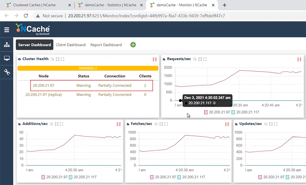The height and width of the screenshot is (185, 306).
Task: Click Warning status of node 20.200.21.97
Action: (83, 85)
